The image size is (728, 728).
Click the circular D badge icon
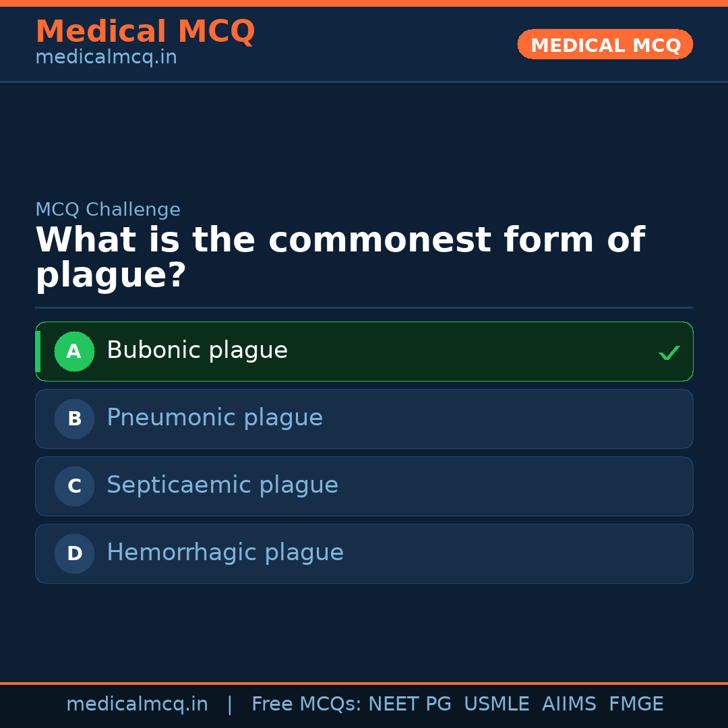point(74,553)
